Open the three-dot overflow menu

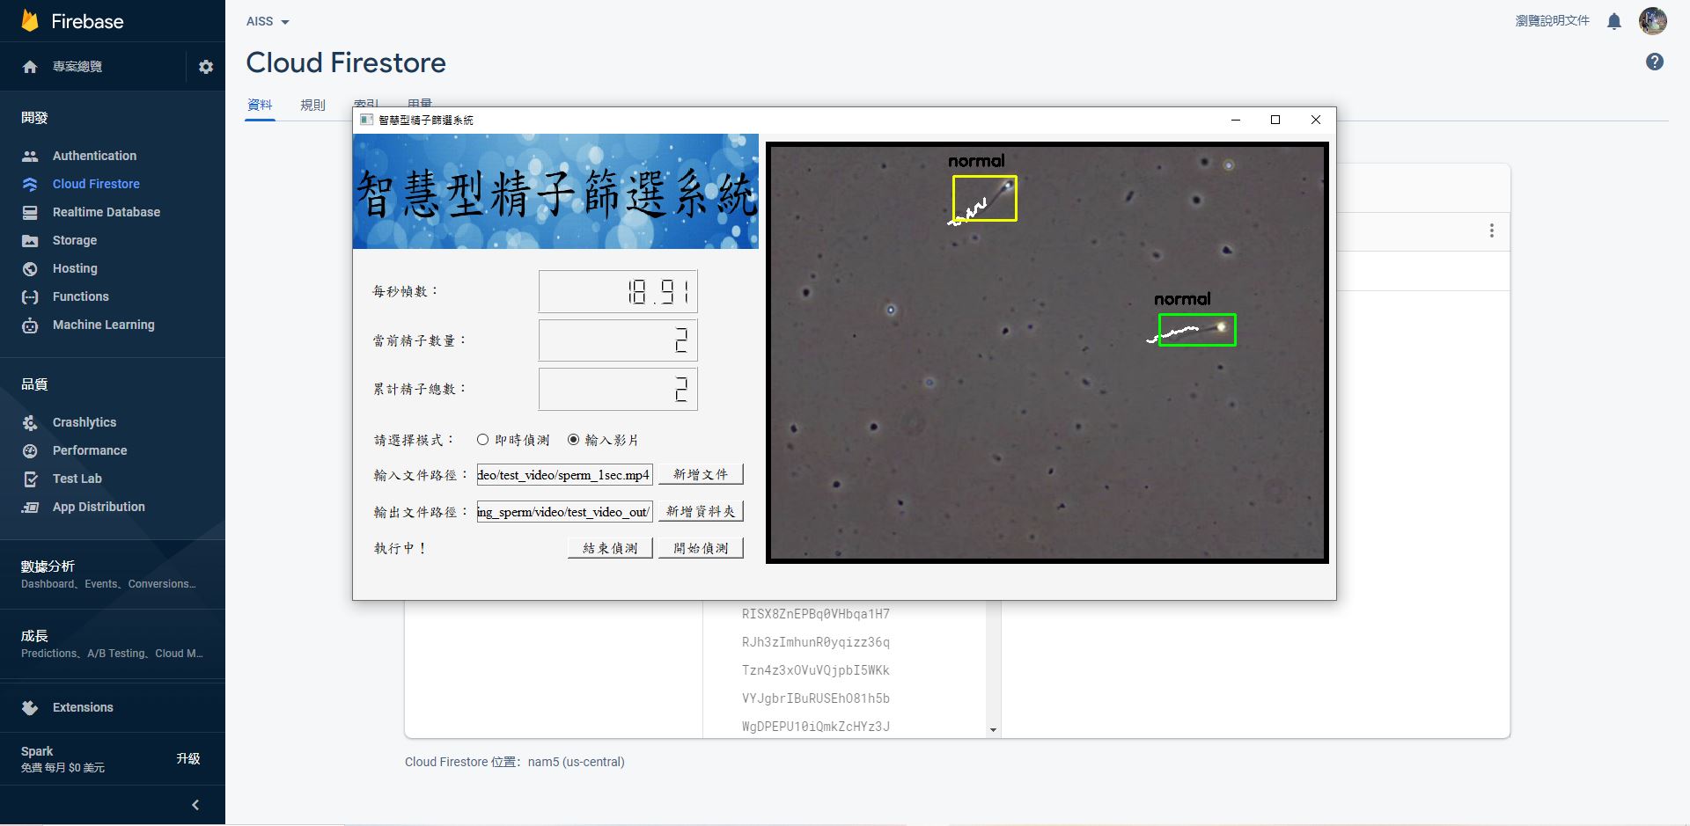tap(1491, 230)
